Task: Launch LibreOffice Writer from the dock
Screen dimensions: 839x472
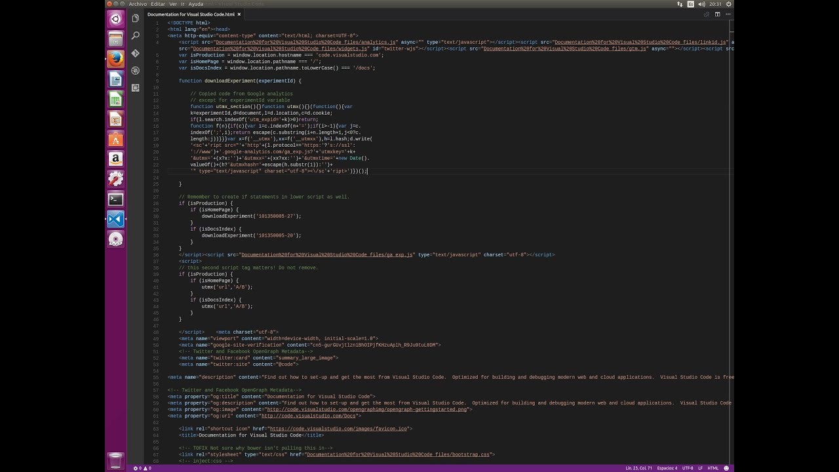Action: point(115,79)
